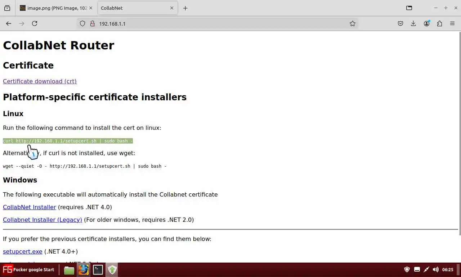Reload the current page
The width and height of the screenshot is (461, 277).
(35, 23)
